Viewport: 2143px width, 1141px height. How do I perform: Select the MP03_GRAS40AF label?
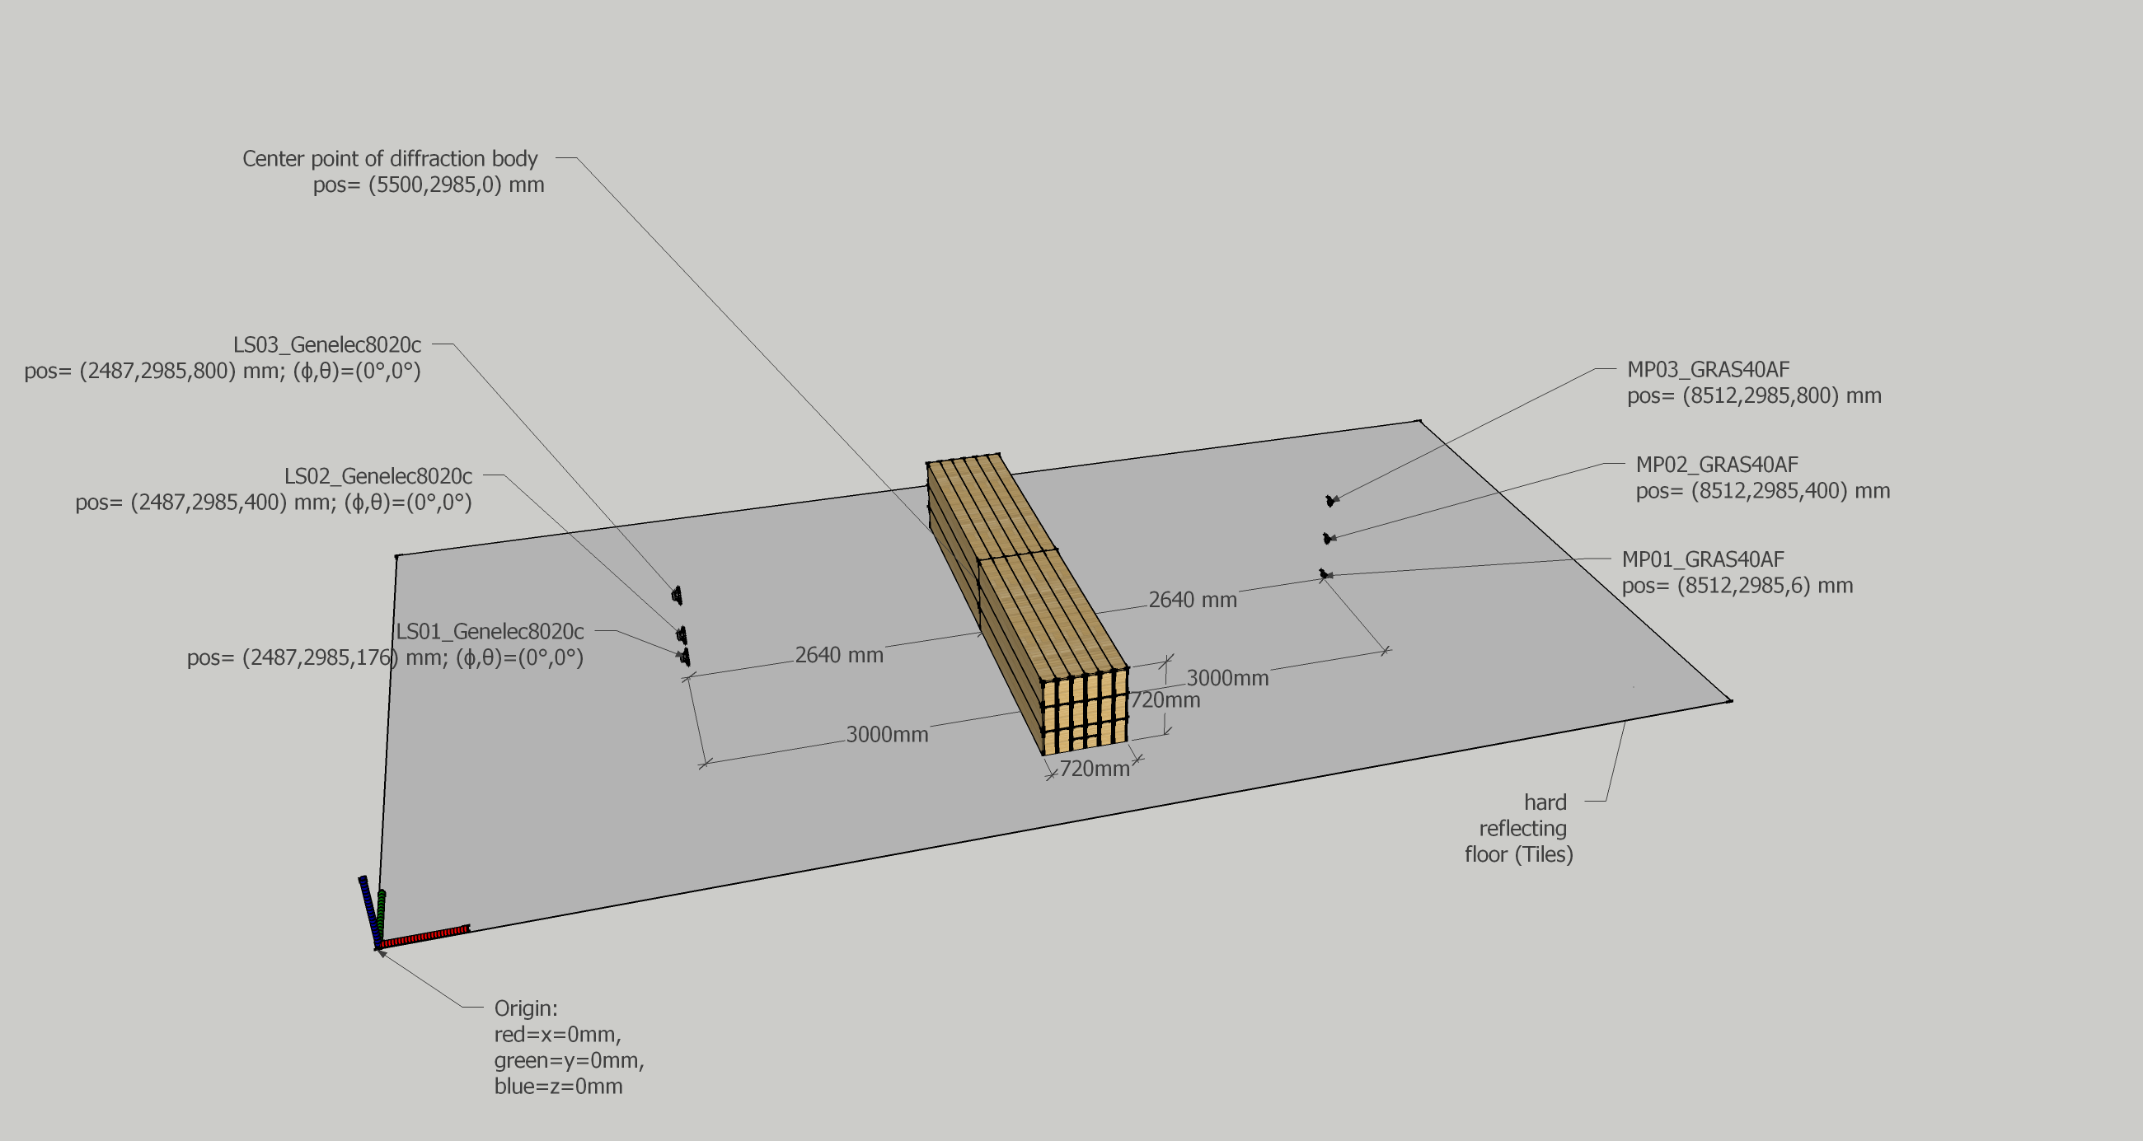tap(1708, 370)
